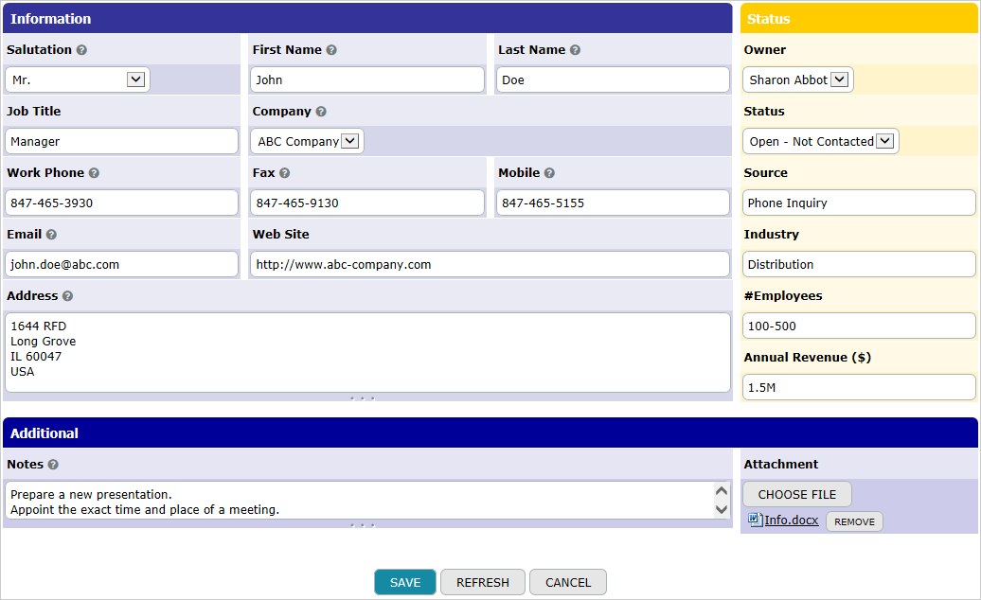Image resolution: width=981 pixels, height=600 pixels.
Task: Click the help icon next to Notes
Action: click(x=53, y=465)
